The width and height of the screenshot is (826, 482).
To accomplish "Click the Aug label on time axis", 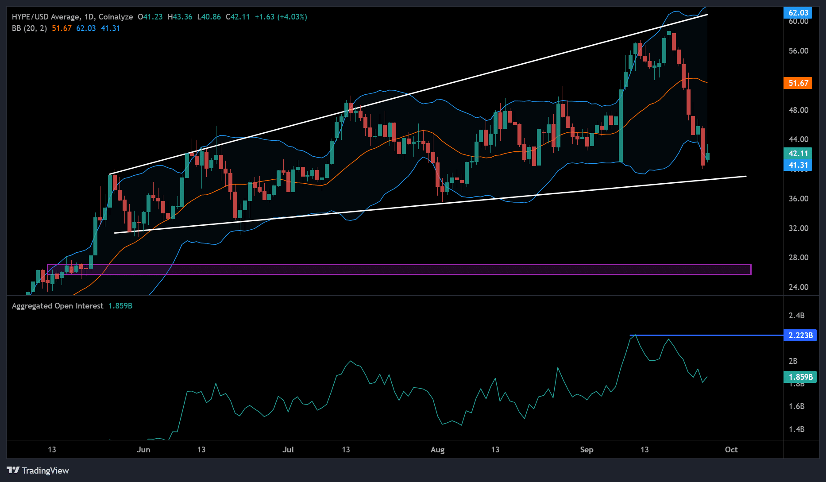I will click(437, 450).
